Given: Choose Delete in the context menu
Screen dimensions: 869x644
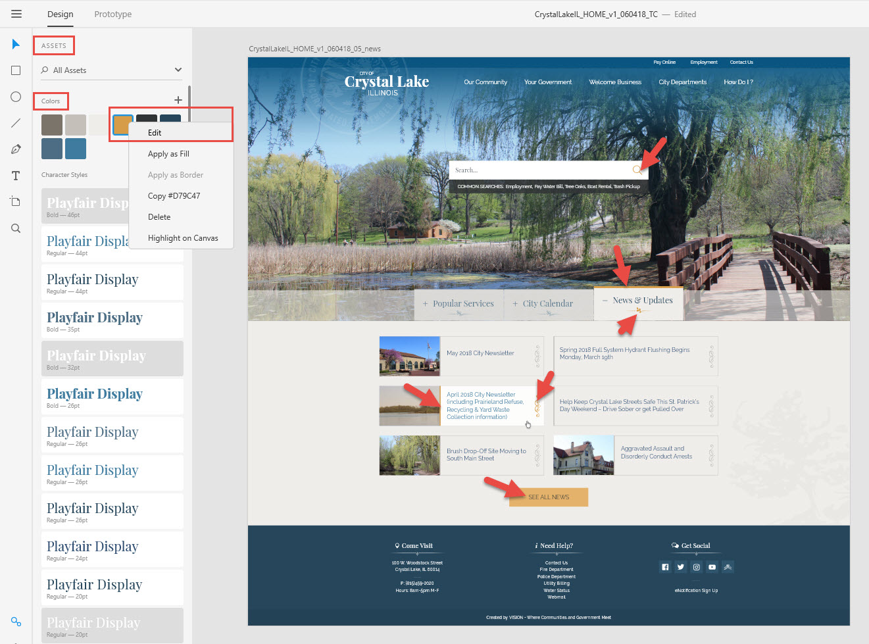Looking at the screenshot, I should pyautogui.click(x=181, y=216).
